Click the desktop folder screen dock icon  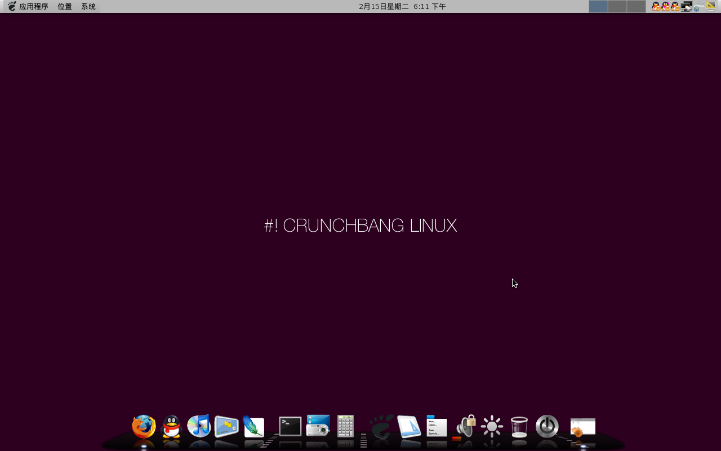pyautogui.click(x=226, y=427)
